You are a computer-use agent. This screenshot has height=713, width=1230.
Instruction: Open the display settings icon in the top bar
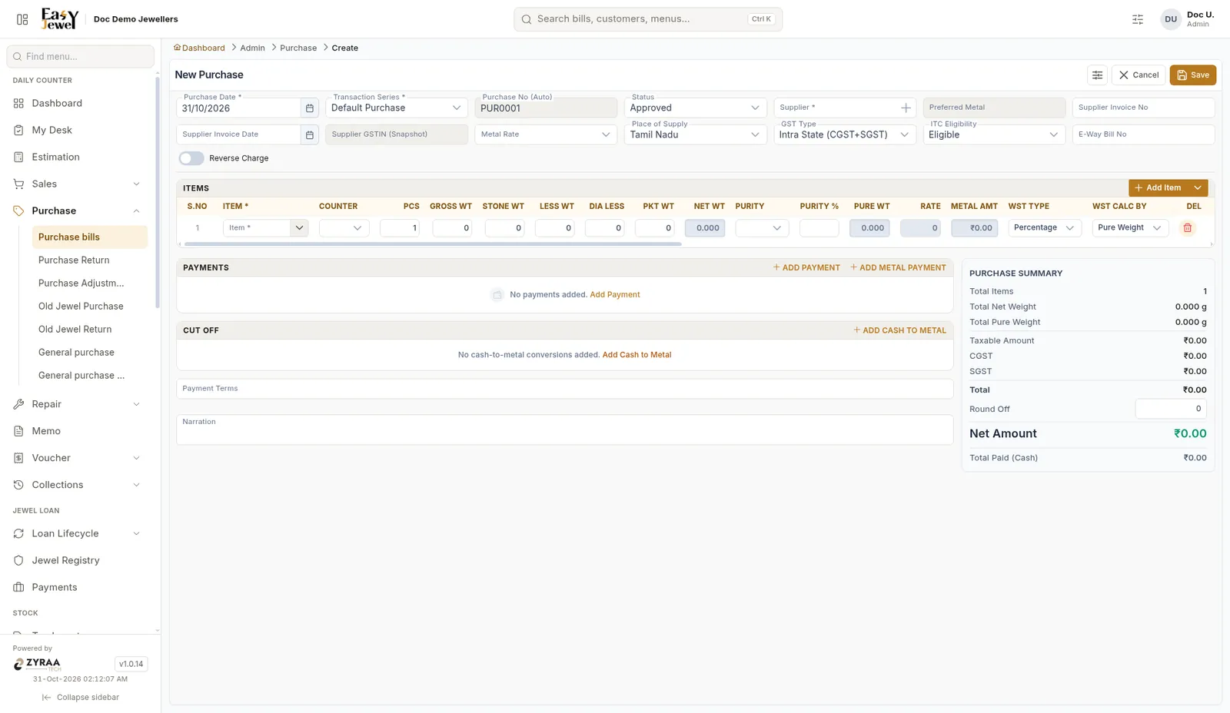pos(1138,19)
